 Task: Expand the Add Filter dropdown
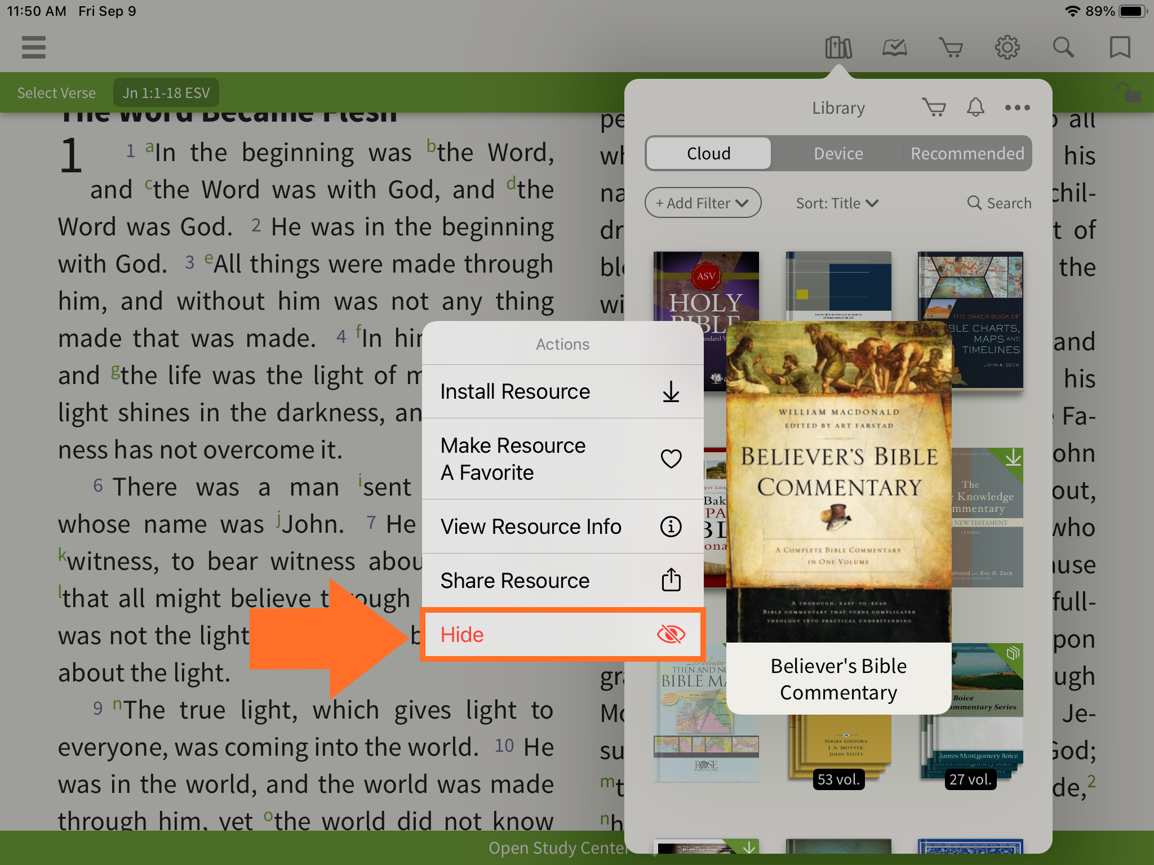[x=703, y=203]
